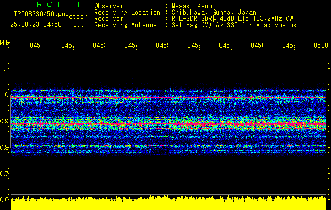Click the kHz axis unit label
331x210 pixels.
(5, 43)
